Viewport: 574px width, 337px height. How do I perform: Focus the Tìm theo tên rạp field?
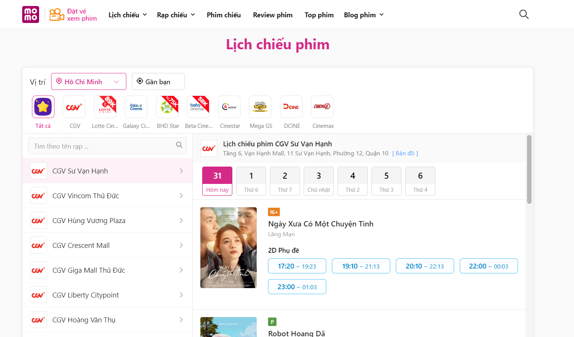pyautogui.click(x=102, y=146)
